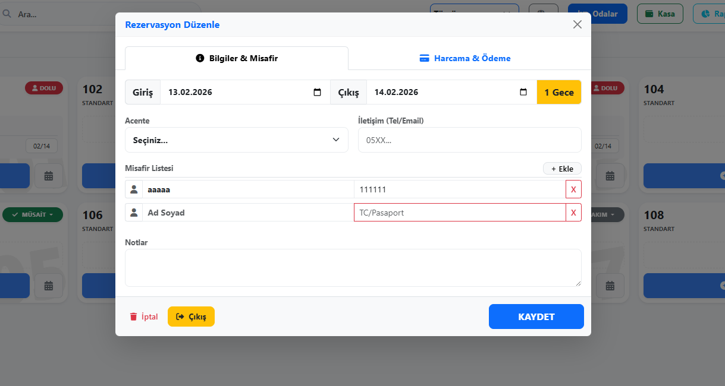Focus the İletişim (Tel/Email) input field
Screen dimensions: 725x386
coord(469,140)
